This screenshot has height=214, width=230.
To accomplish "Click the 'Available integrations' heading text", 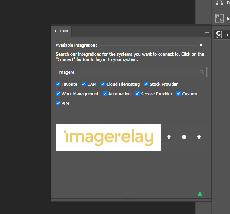I will [76, 45].
